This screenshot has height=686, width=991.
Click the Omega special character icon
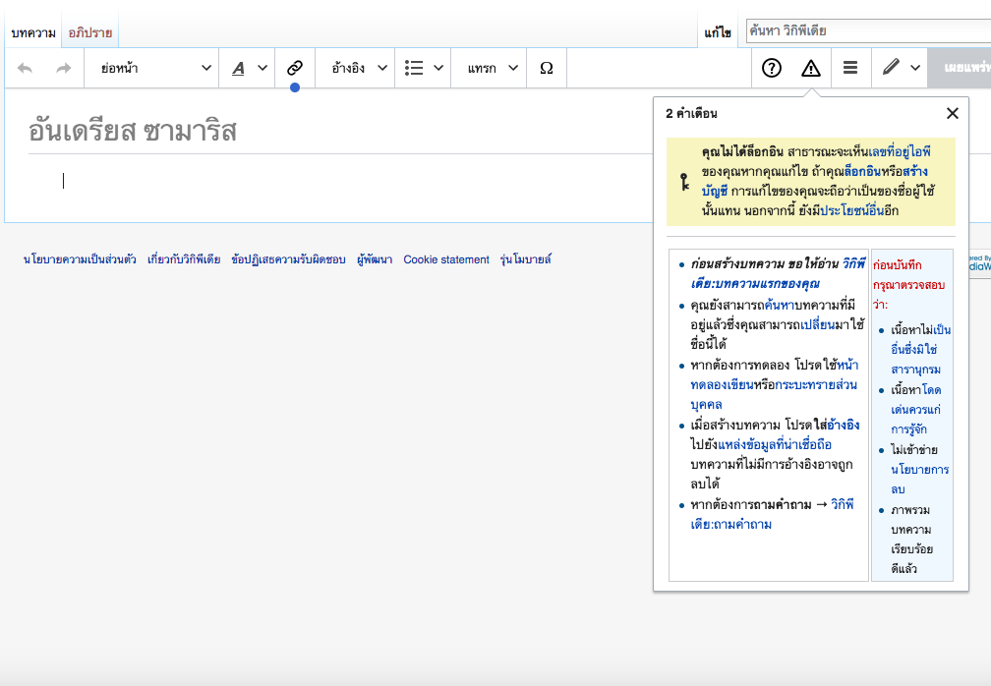pos(547,68)
